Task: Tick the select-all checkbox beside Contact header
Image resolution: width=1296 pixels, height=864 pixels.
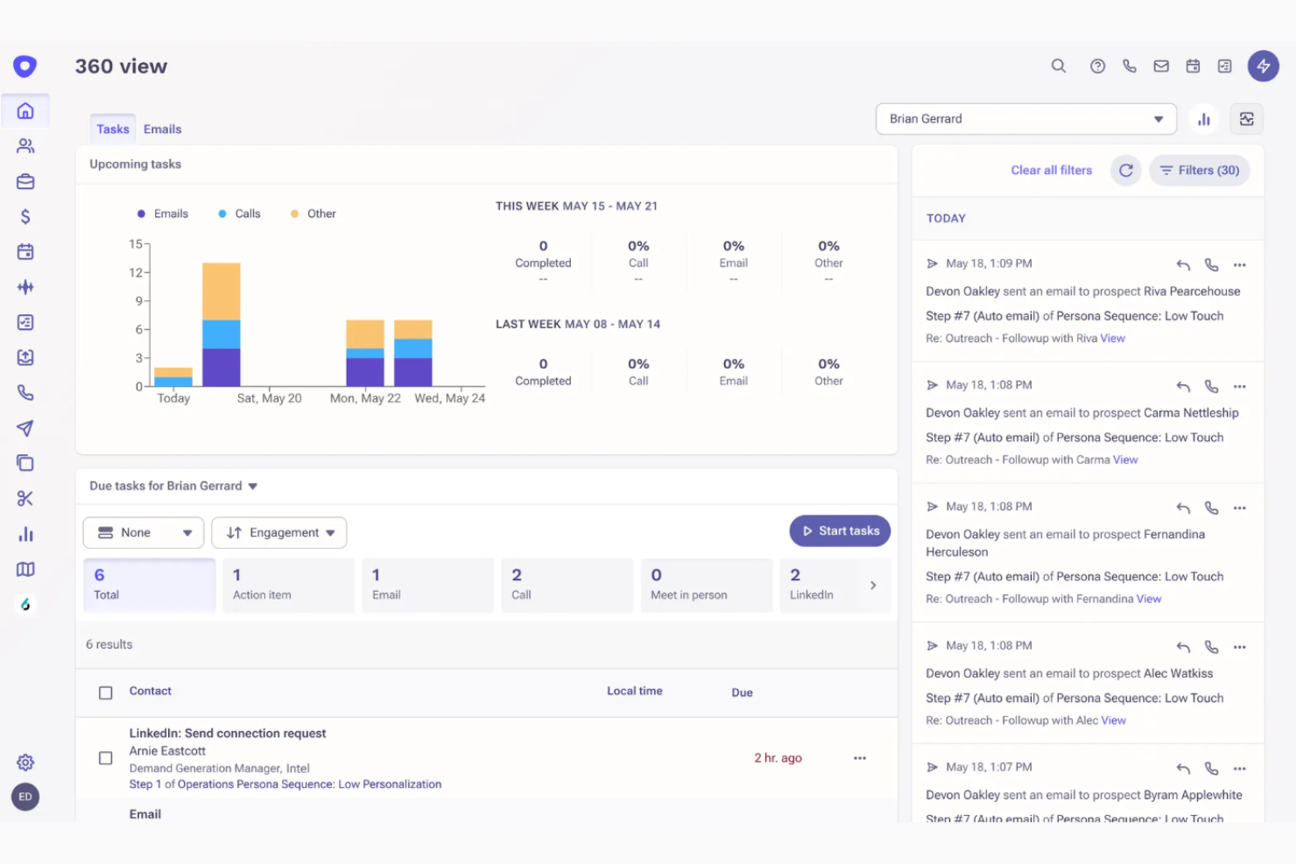Action: pos(106,692)
